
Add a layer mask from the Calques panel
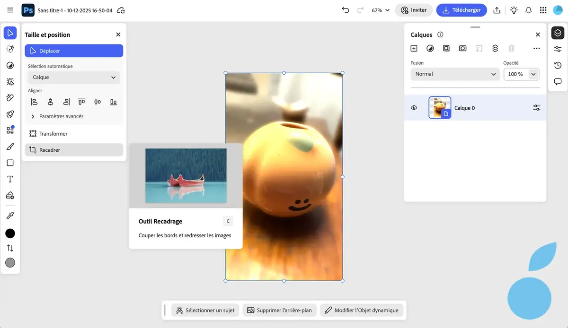click(x=446, y=48)
